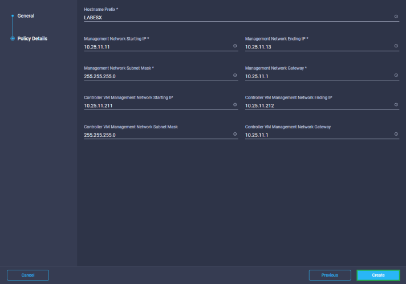406x284 pixels.
Task: Go to the General wizard step
Action: pyautogui.click(x=26, y=16)
